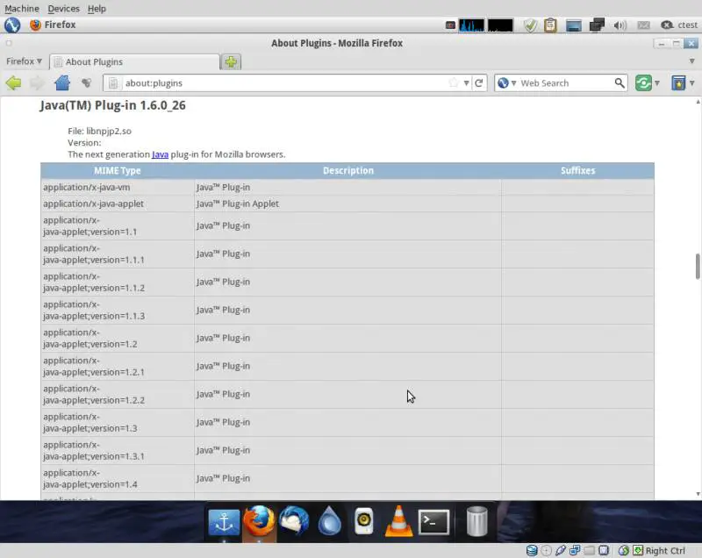Open the Trash can in dock

pyautogui.click(x=476, y=521)
